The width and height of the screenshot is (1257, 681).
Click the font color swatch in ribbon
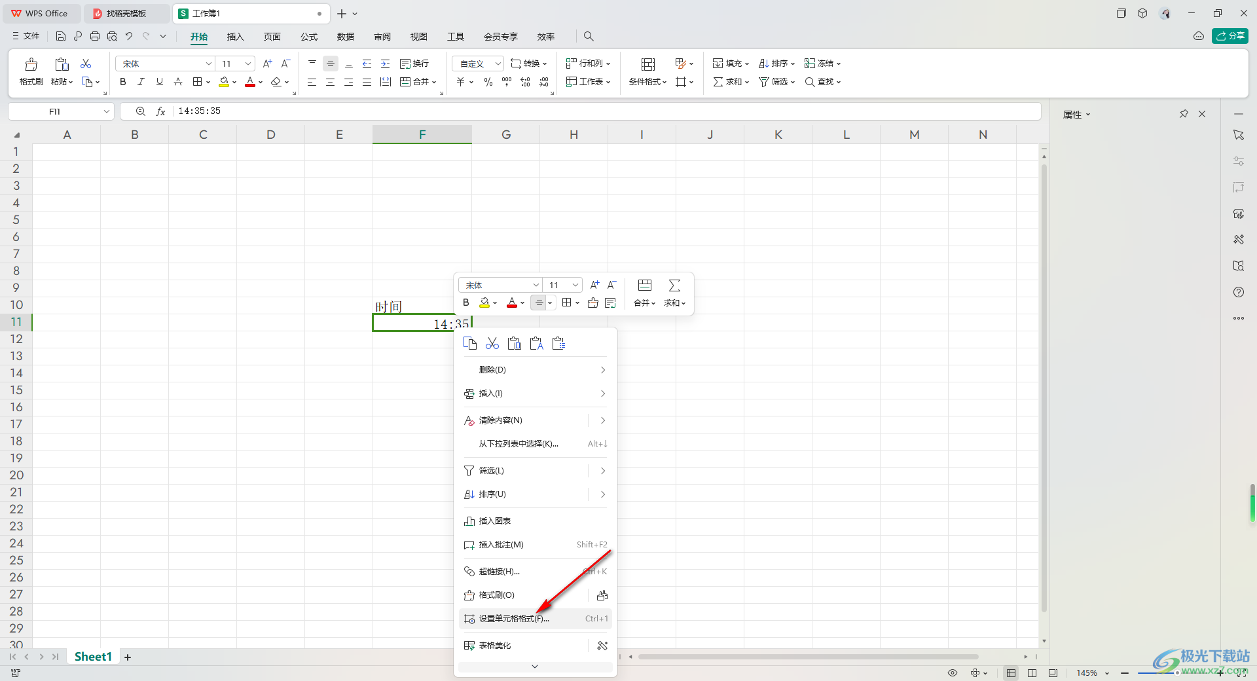pos(250,82)
